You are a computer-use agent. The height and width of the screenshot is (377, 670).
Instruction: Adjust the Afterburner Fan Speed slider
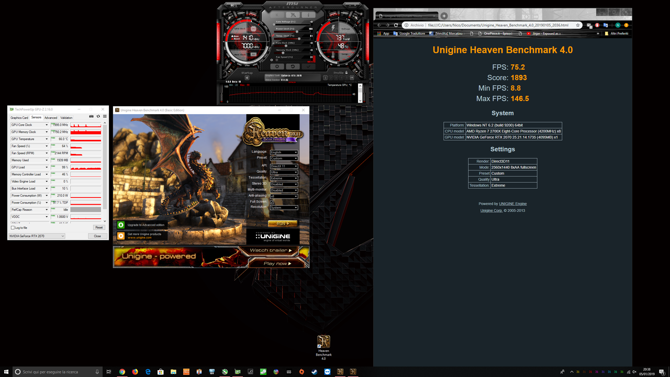[x=292, y=60]
